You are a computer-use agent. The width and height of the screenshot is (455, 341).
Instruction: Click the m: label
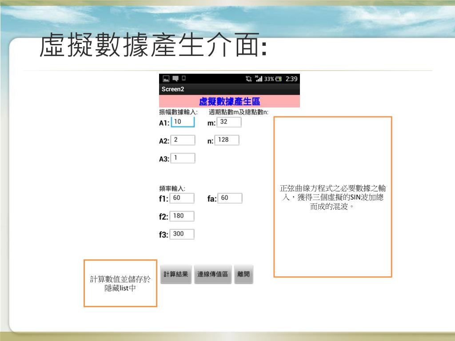tap(211, 123)
